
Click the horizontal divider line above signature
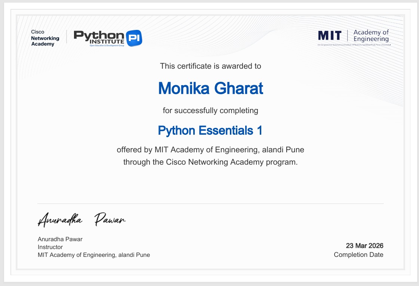210,203
